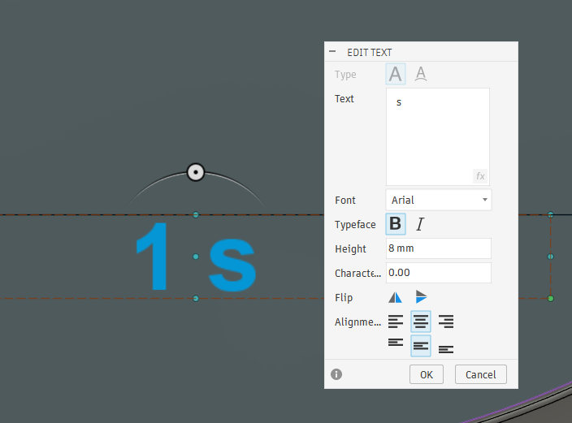Image resolution: width=572 pixels, height=423 pixels.
Task: Click the Character spacing field showing 0.00
Action: pyautogui.click(x=439, y=273)
